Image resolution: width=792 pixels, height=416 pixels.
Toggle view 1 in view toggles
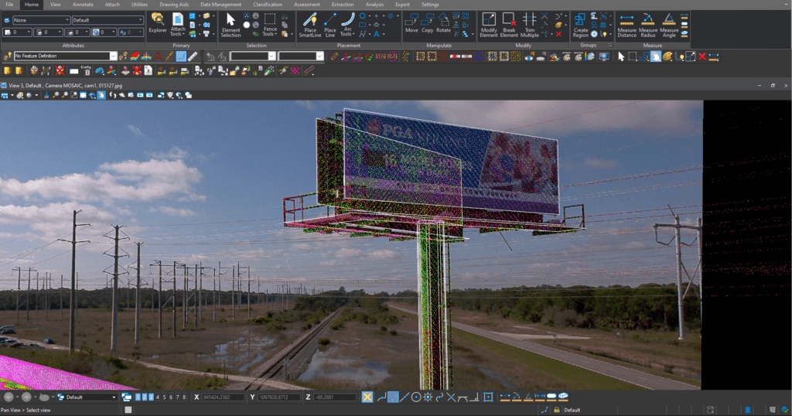pyautogui.click(x=138, y=397)
